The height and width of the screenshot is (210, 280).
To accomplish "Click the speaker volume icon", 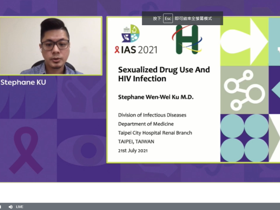I will (10, 207).
